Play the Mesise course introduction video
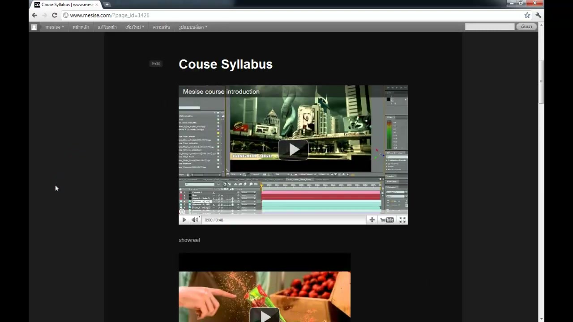The image size is (573, 322). pos(293,150)
